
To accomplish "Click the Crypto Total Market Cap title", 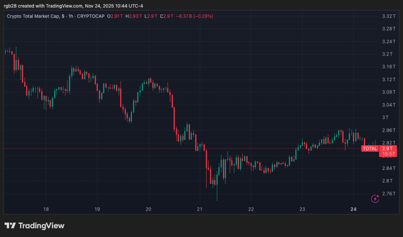I will 33,16.
